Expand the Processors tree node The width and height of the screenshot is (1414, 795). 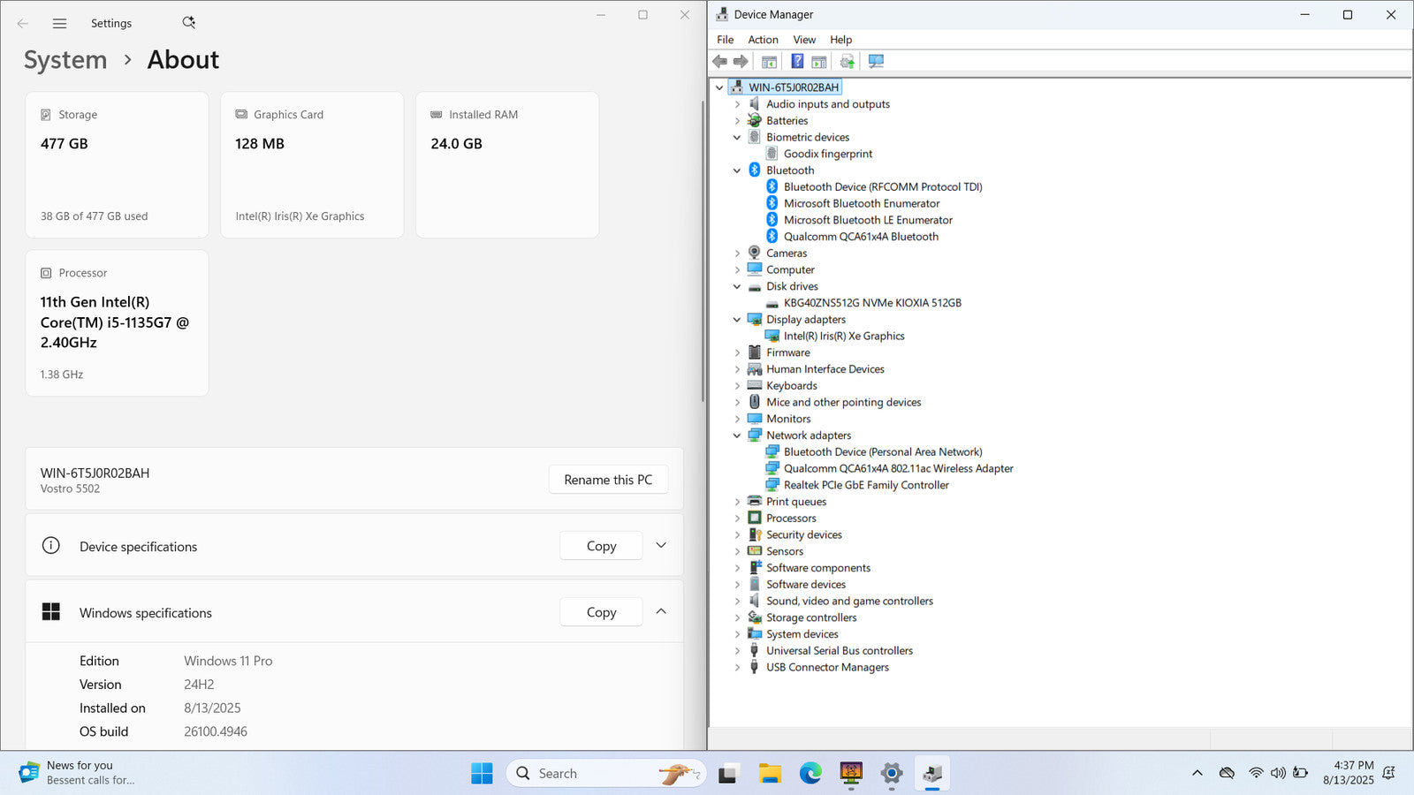(x=737, y=519)
